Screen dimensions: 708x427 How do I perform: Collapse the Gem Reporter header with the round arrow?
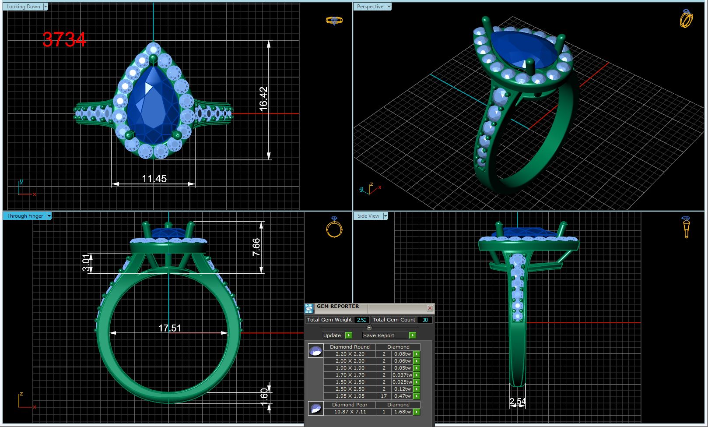(x=369, y=328)
